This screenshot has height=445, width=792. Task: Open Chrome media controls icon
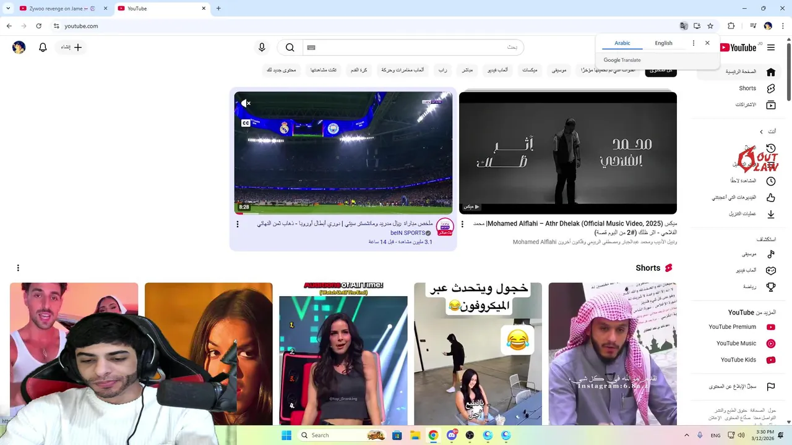pos(753,26)
